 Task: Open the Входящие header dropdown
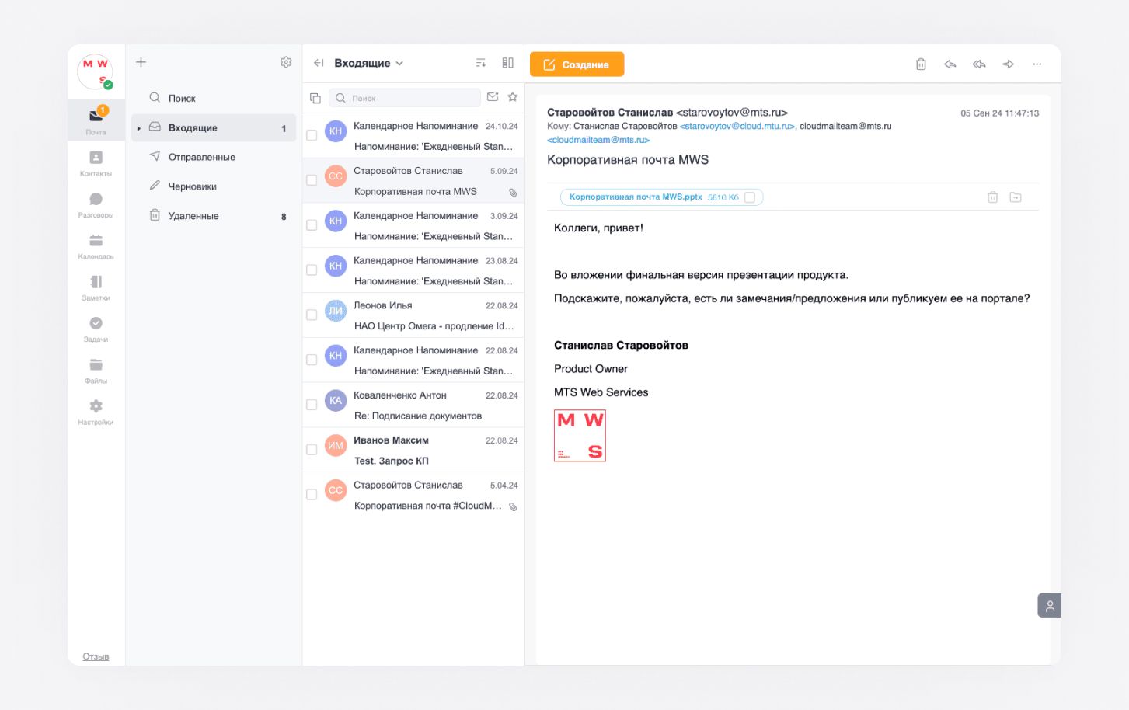click(x=369, y=63)
